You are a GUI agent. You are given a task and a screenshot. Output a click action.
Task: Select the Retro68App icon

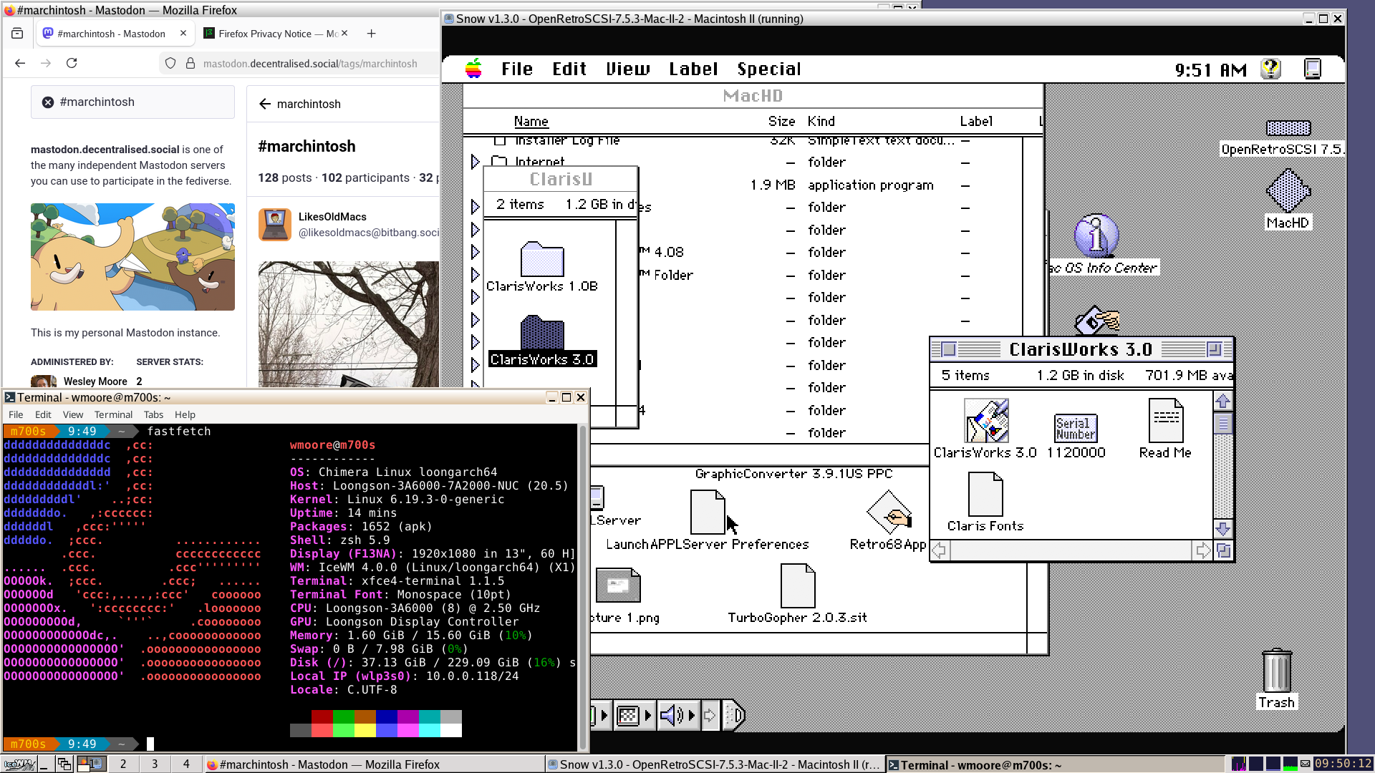point(888,513)
